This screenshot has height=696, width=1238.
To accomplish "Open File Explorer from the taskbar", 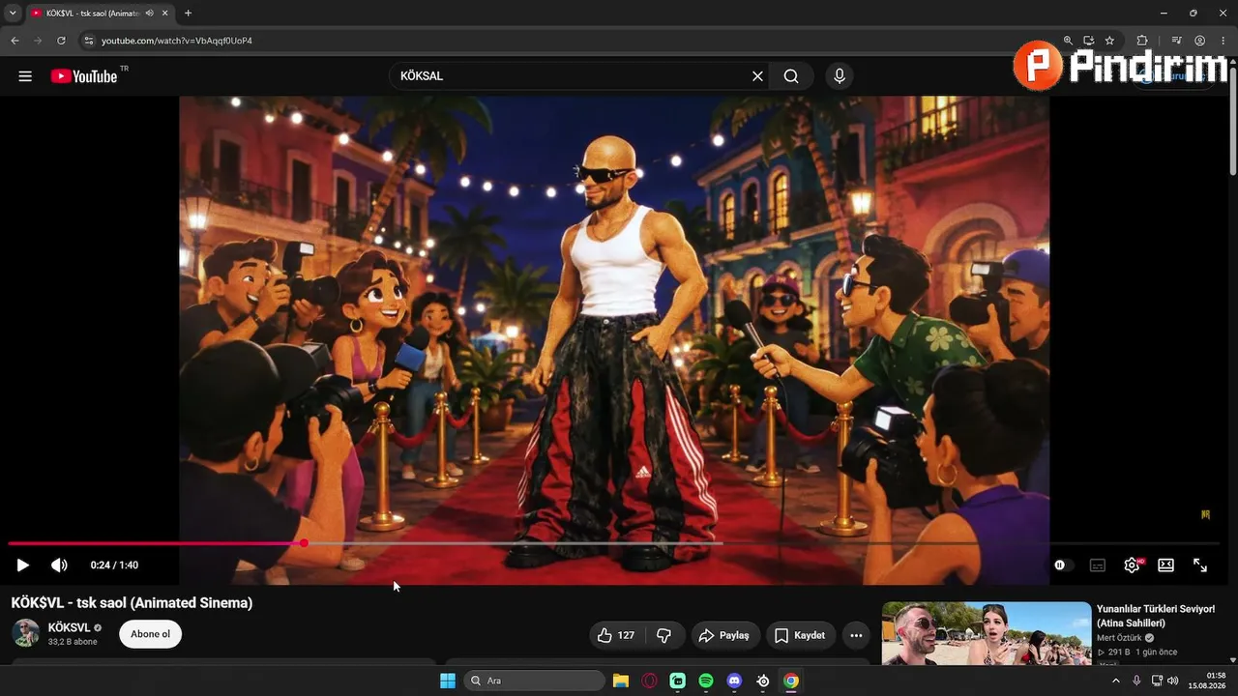I will pos(621,681).
